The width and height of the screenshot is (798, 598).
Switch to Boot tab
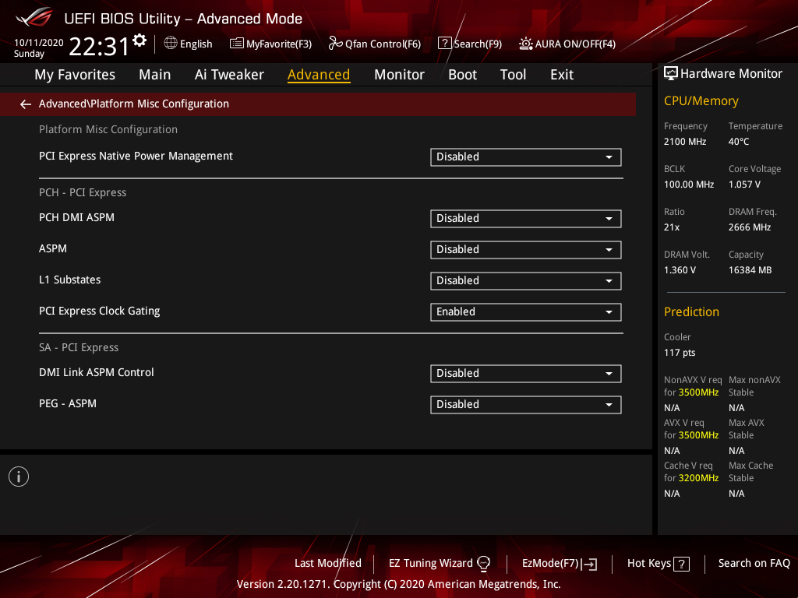[x=462, y=75]
